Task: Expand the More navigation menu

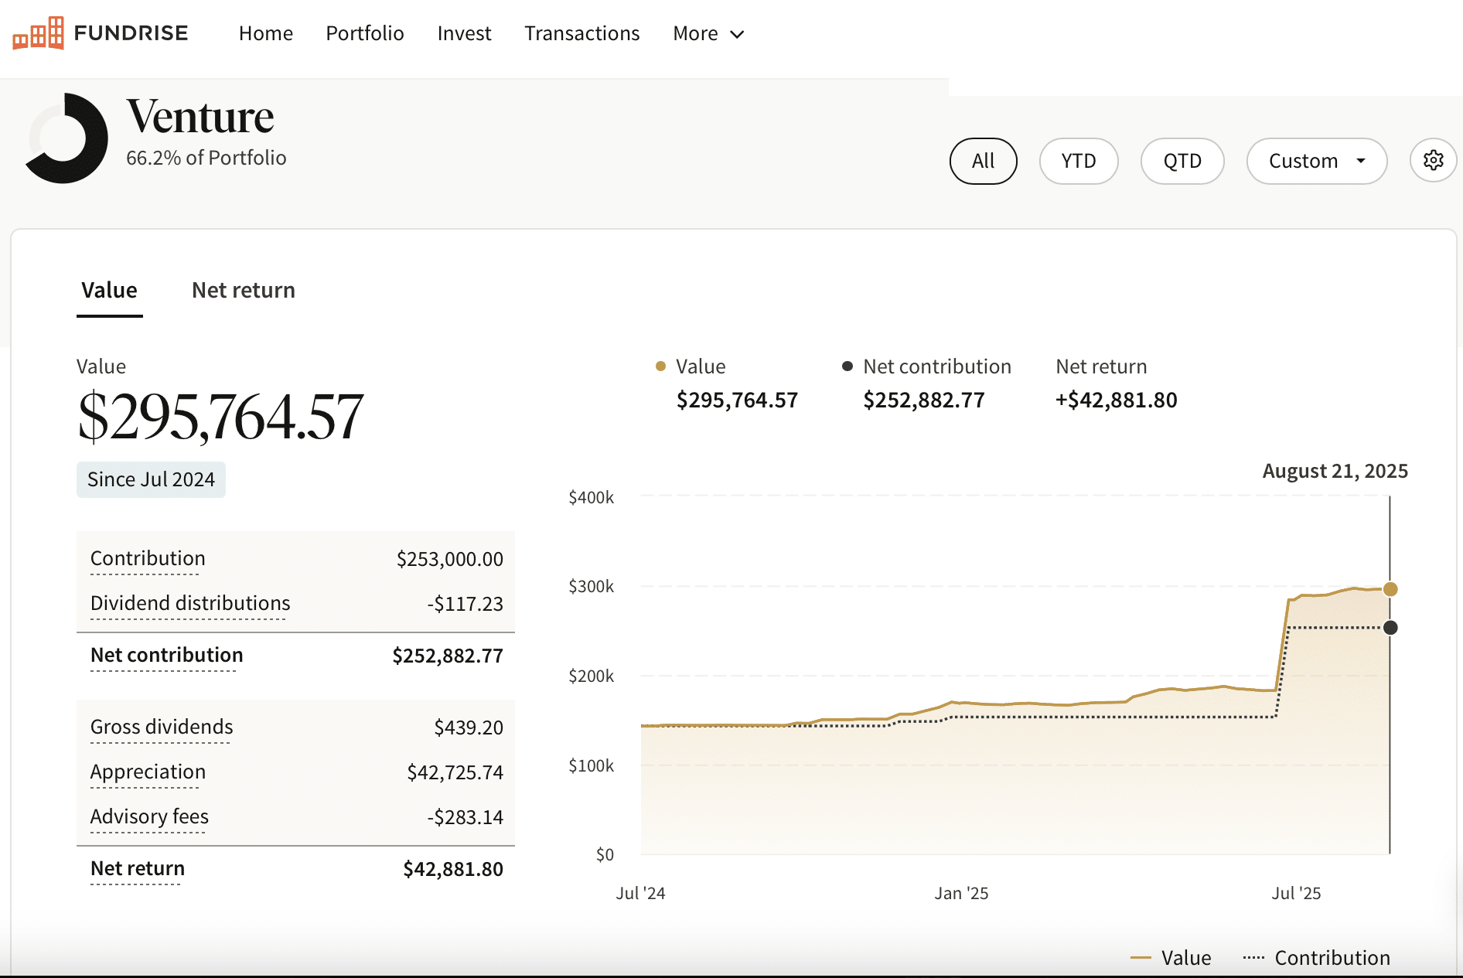Action: click(708, 33)
